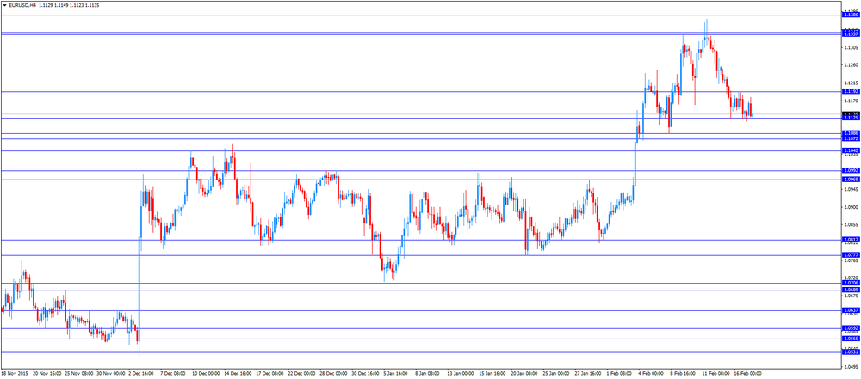Click the 20 Nov 16:00 time axis label

coord(46,374)
